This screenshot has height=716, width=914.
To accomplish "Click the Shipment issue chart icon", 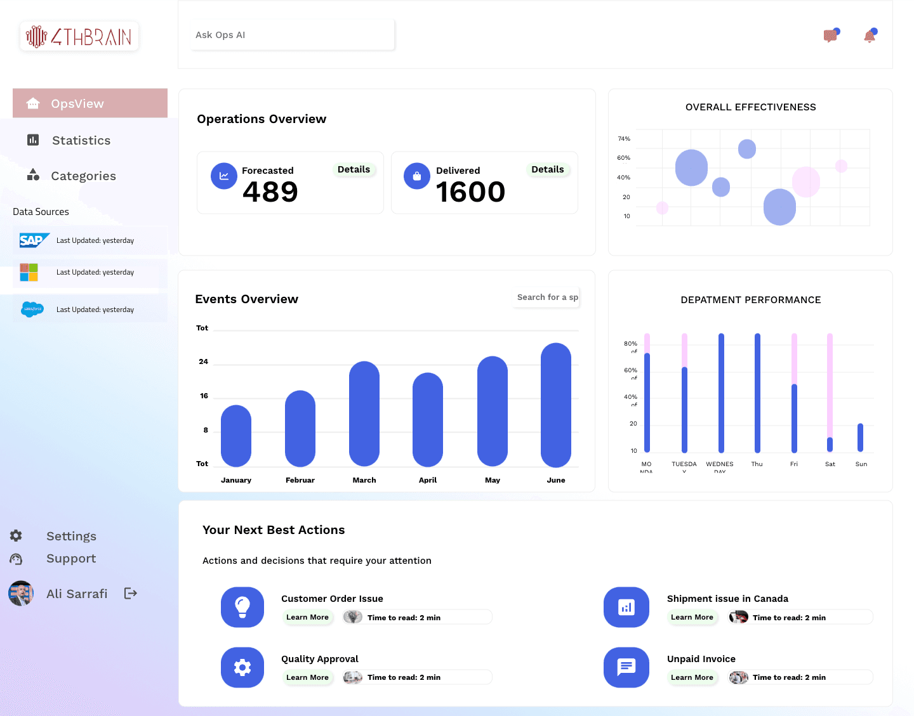I will [626, 608].
